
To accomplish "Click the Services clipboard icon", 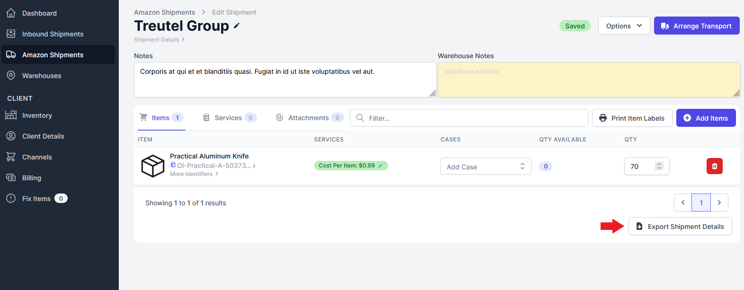I will [x=206, y=117].
